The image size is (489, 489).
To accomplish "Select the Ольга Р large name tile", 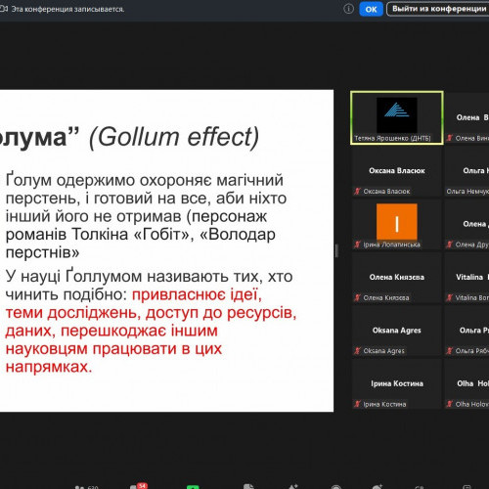I will [474, 331].
